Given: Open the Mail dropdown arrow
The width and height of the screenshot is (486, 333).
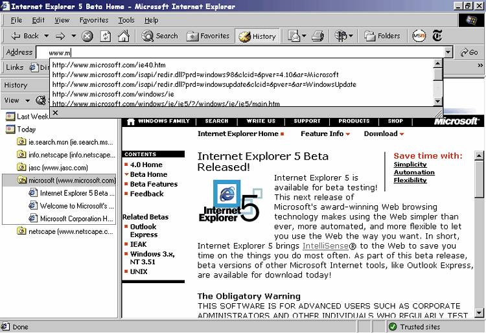Looking at the screenshot, I should point(304,36).
